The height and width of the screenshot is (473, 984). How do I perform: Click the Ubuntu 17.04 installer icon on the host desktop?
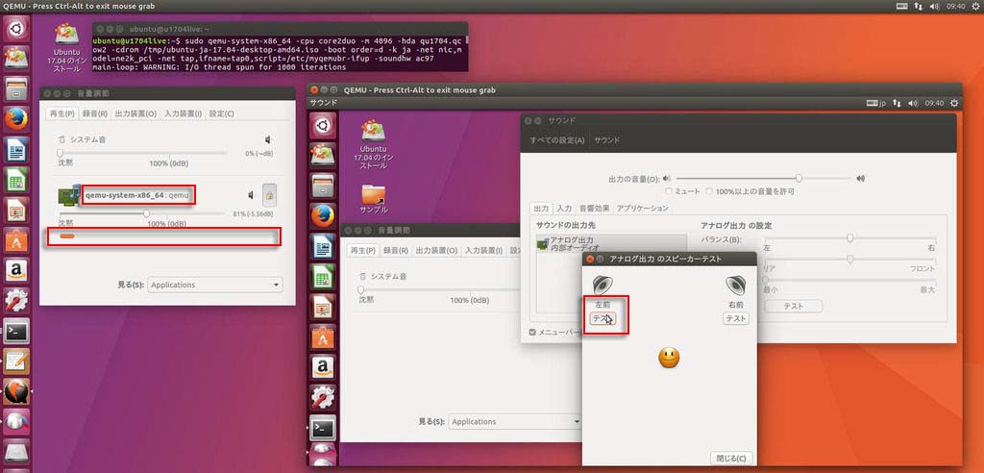click(66, 48)
